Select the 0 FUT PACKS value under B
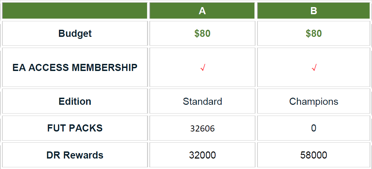Image resolution: width=372 pixels, height=169 pixels. 314,128
